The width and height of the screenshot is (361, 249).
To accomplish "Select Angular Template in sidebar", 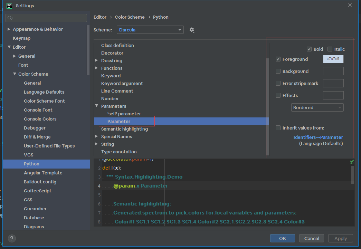I will pos(43,173).
